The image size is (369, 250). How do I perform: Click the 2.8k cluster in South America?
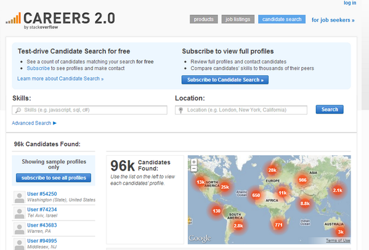point(238,225)
